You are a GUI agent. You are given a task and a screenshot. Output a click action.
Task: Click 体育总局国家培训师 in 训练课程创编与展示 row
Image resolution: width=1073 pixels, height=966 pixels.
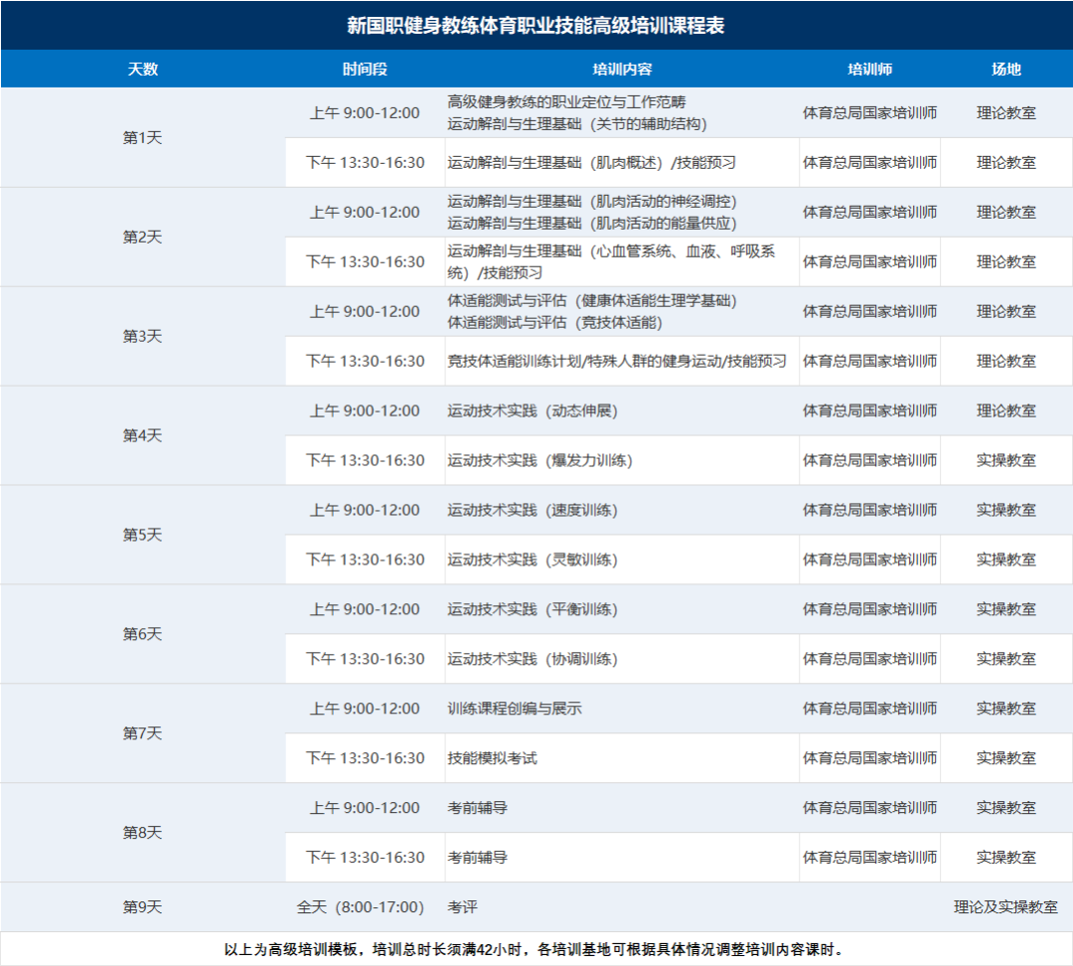(x=869, y=709)
